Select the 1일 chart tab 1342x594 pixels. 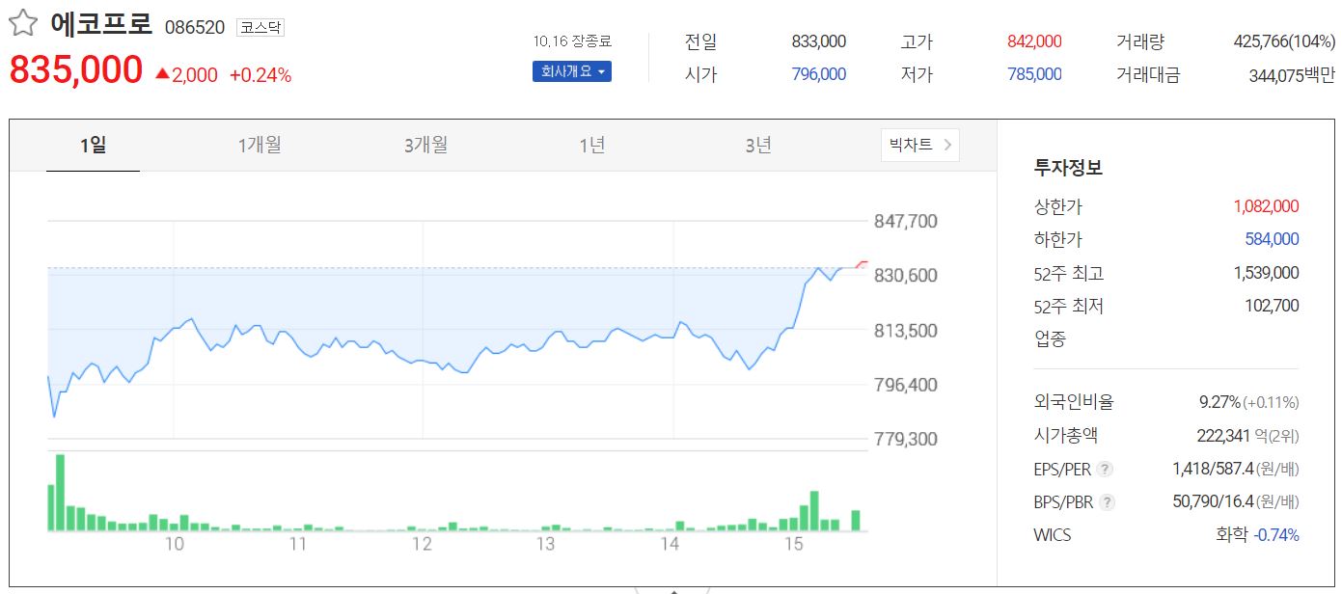92,146
